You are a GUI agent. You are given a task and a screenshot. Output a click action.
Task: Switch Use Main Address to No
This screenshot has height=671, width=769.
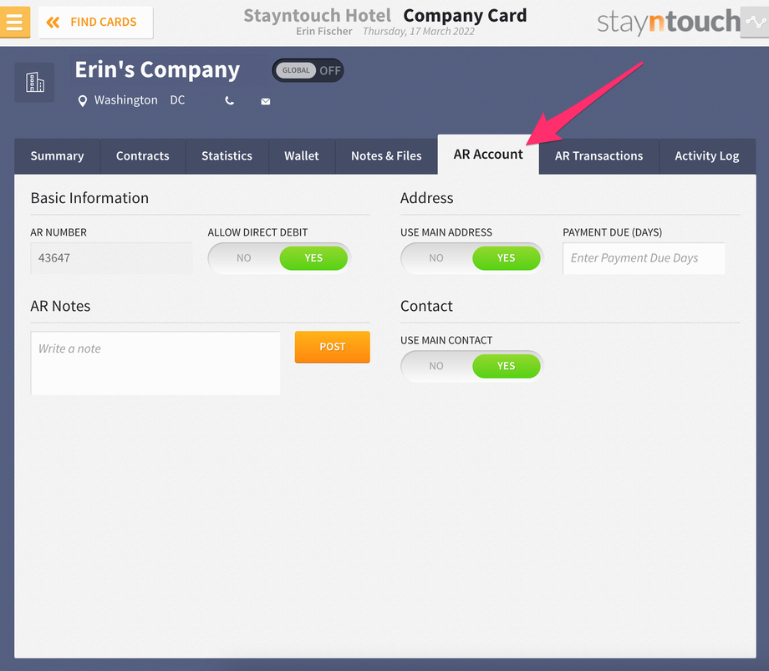pyautogui.click(x=436, y=258)
